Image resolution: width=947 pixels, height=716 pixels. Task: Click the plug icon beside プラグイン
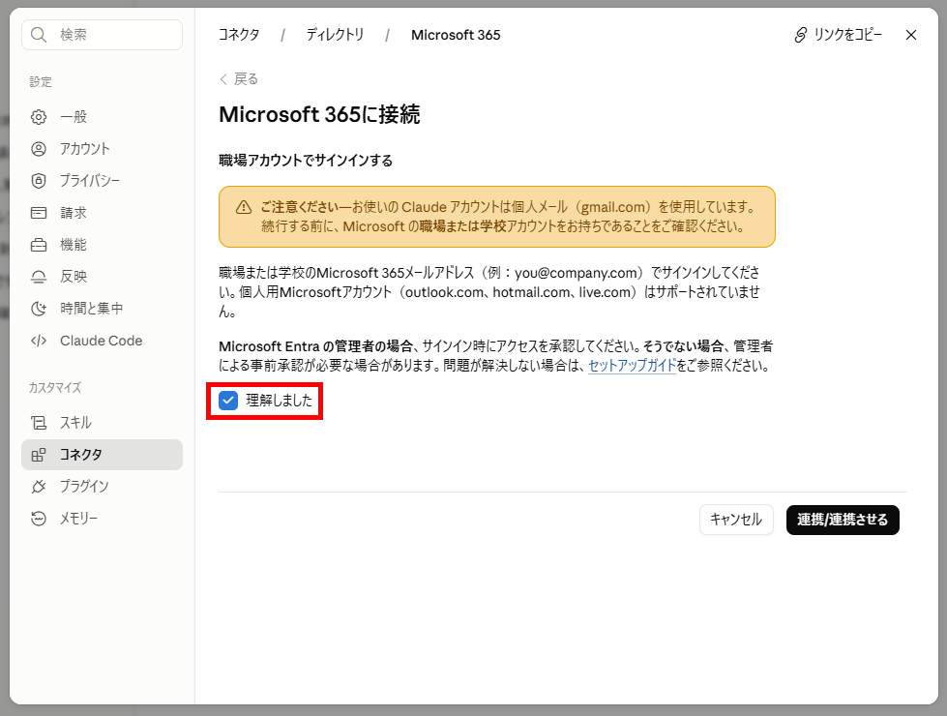[39, 487]
